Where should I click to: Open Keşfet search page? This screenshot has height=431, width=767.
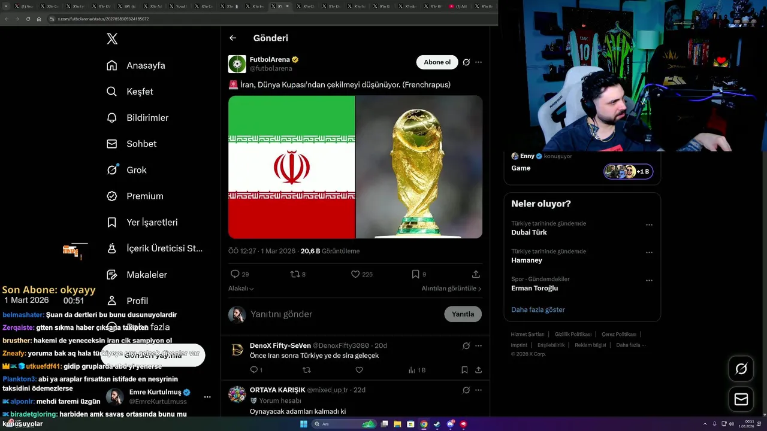tap(130, 92)
